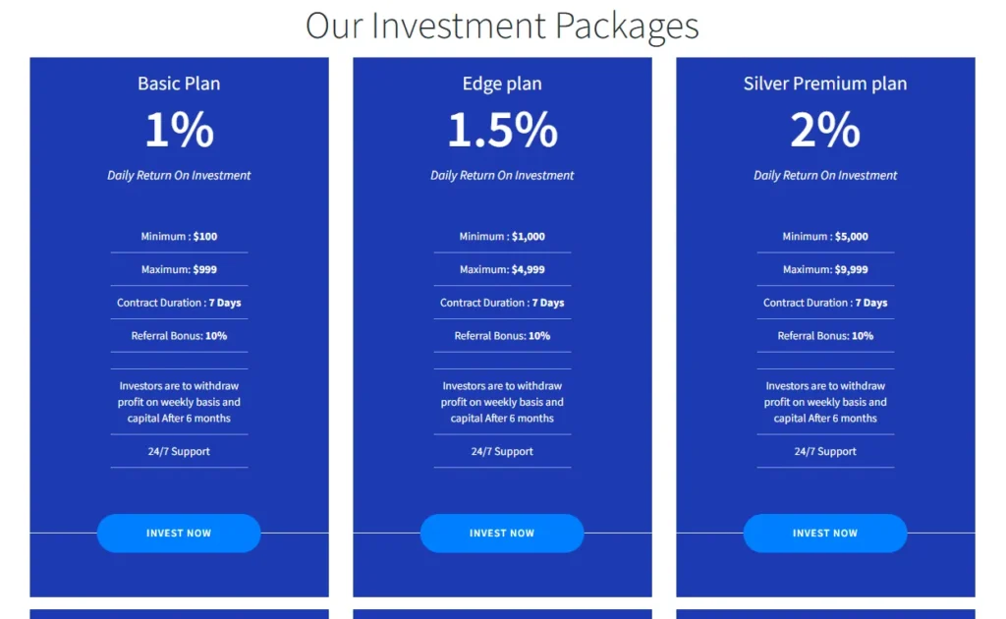This screenshot has height=619, width=1006.
Task: Click 24/7 Support in Silver Premium plan
Action: pos(825,452)
